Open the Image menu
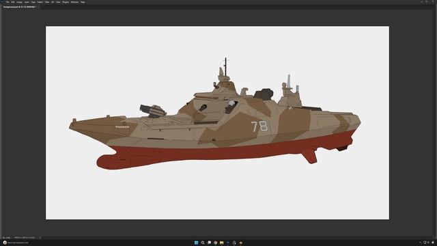The height and width of the screenshot is (246, 437). [19, 2]
